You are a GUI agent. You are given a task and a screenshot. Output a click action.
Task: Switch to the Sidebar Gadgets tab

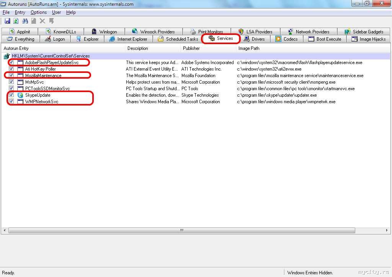(x=364, y=31)
